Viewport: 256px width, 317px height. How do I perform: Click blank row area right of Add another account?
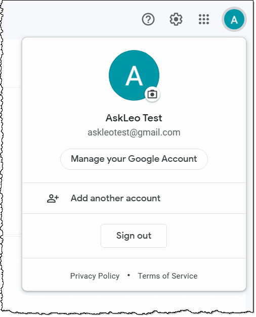point(202,198)
